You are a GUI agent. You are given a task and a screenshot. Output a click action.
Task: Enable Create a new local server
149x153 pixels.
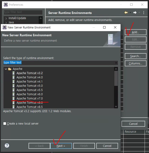coord(5,123)
